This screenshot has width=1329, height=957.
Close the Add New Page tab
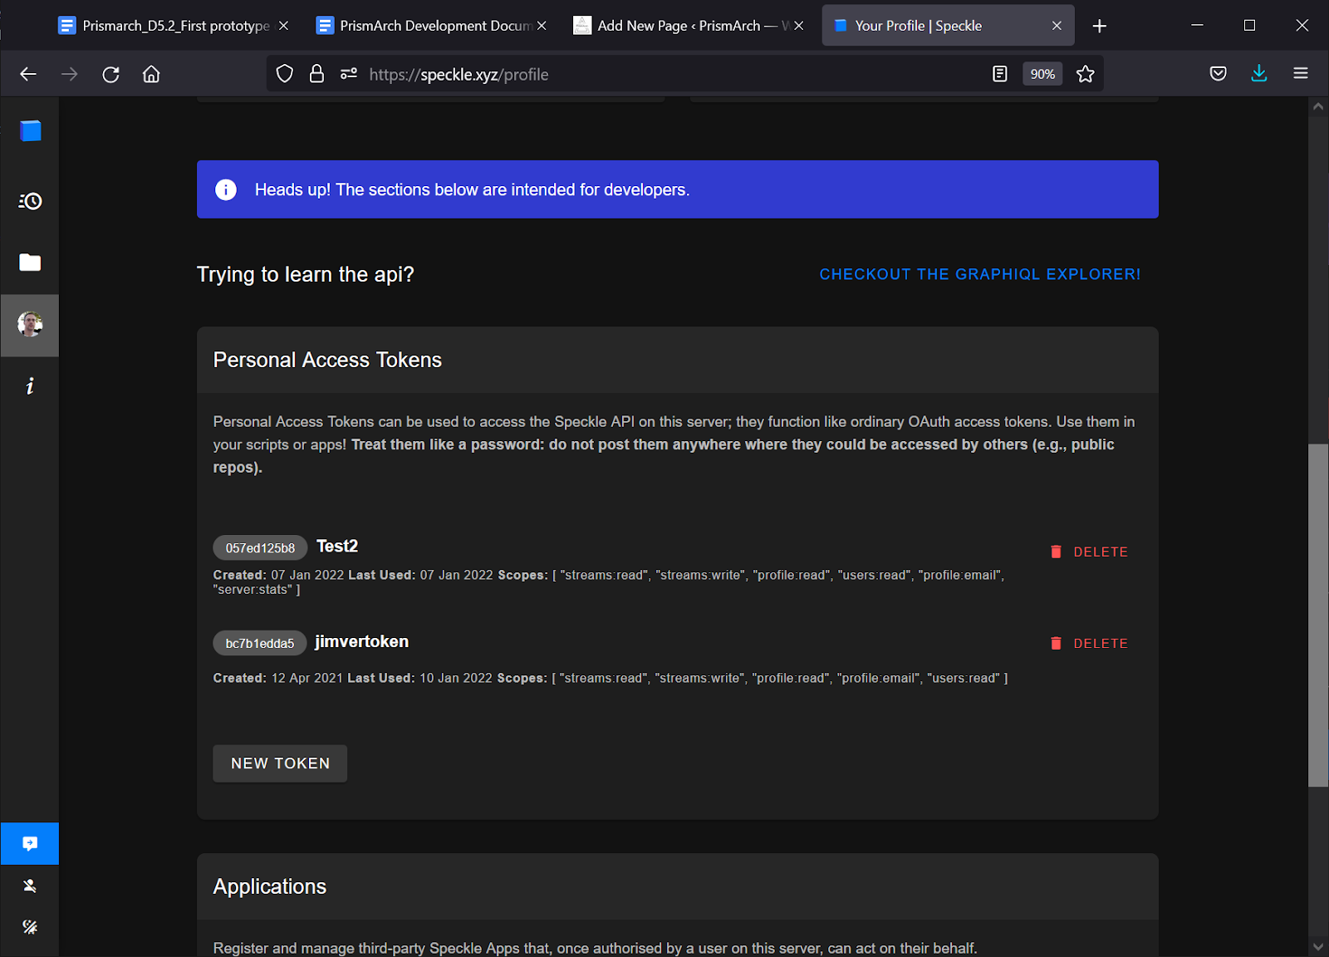(x=799, y=26)
